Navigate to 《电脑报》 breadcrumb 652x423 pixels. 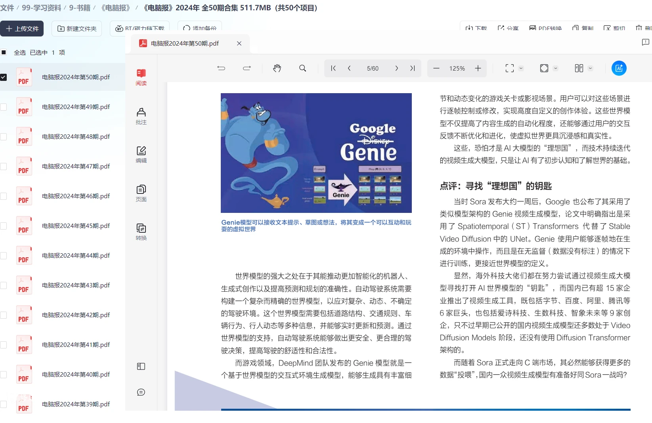[x=115, y=8]
